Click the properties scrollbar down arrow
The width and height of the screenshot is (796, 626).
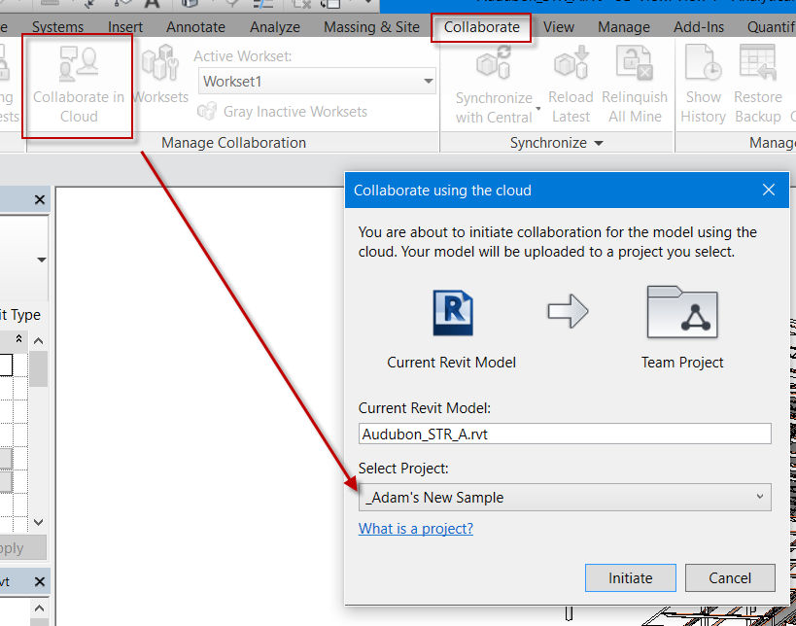point(38,522)
